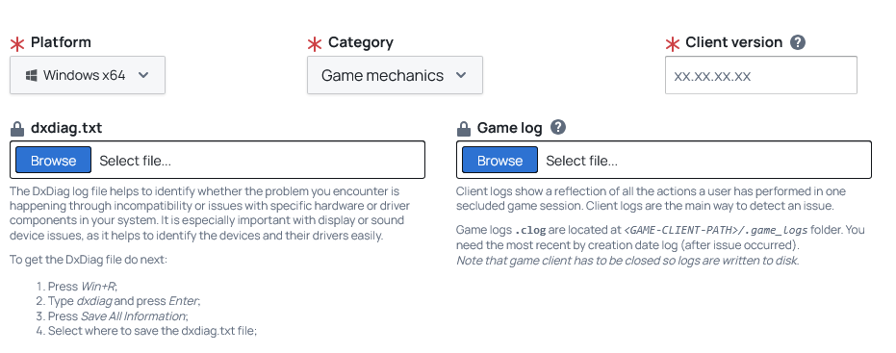The image size is (896, 353).
Task: Expand the chevron arrow in the Category selector
Action: click(x=461, y=75)
